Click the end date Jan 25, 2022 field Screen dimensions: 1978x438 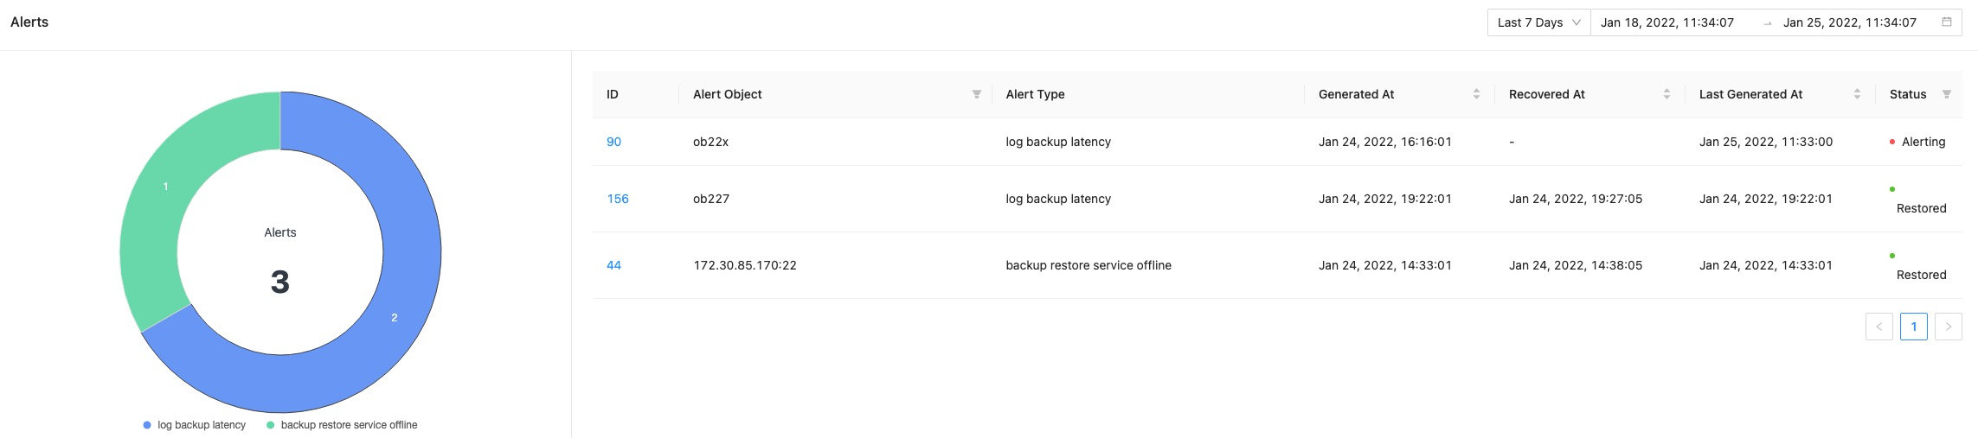coord(1849,22)
